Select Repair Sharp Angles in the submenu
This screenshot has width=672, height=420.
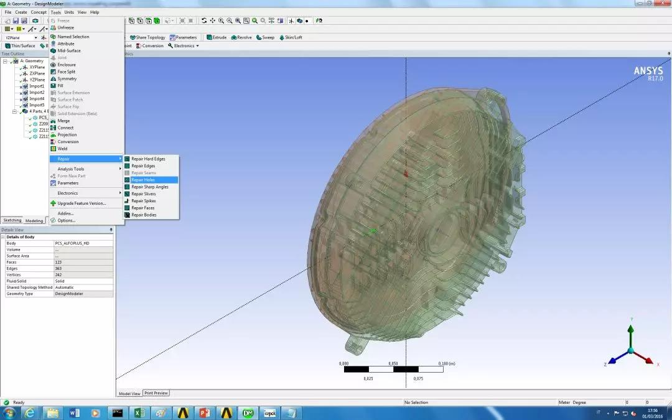[x=151, y=187]
